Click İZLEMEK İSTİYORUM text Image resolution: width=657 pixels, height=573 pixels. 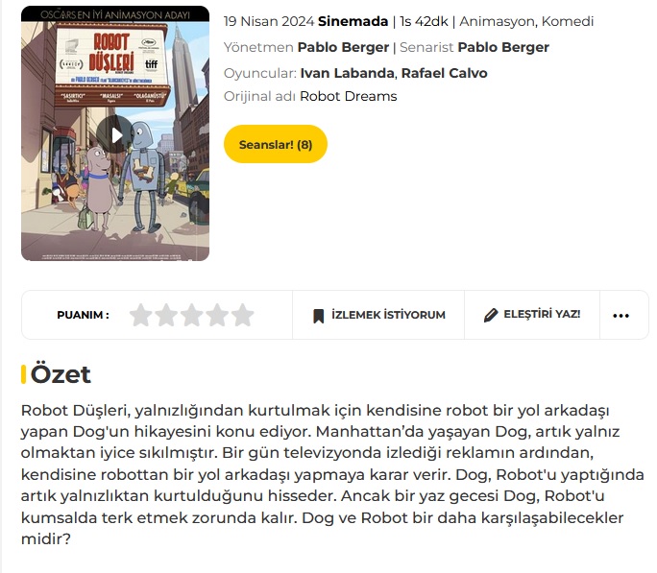point(388,315)
